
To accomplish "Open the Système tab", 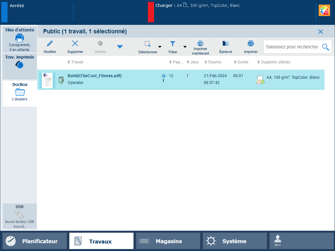I will coord(235,241).
